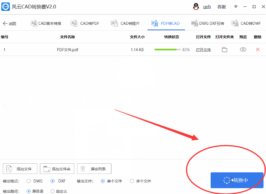
Task: Click the 打开文件 link for PDF文件.pdf
Action: pos(204,50)
